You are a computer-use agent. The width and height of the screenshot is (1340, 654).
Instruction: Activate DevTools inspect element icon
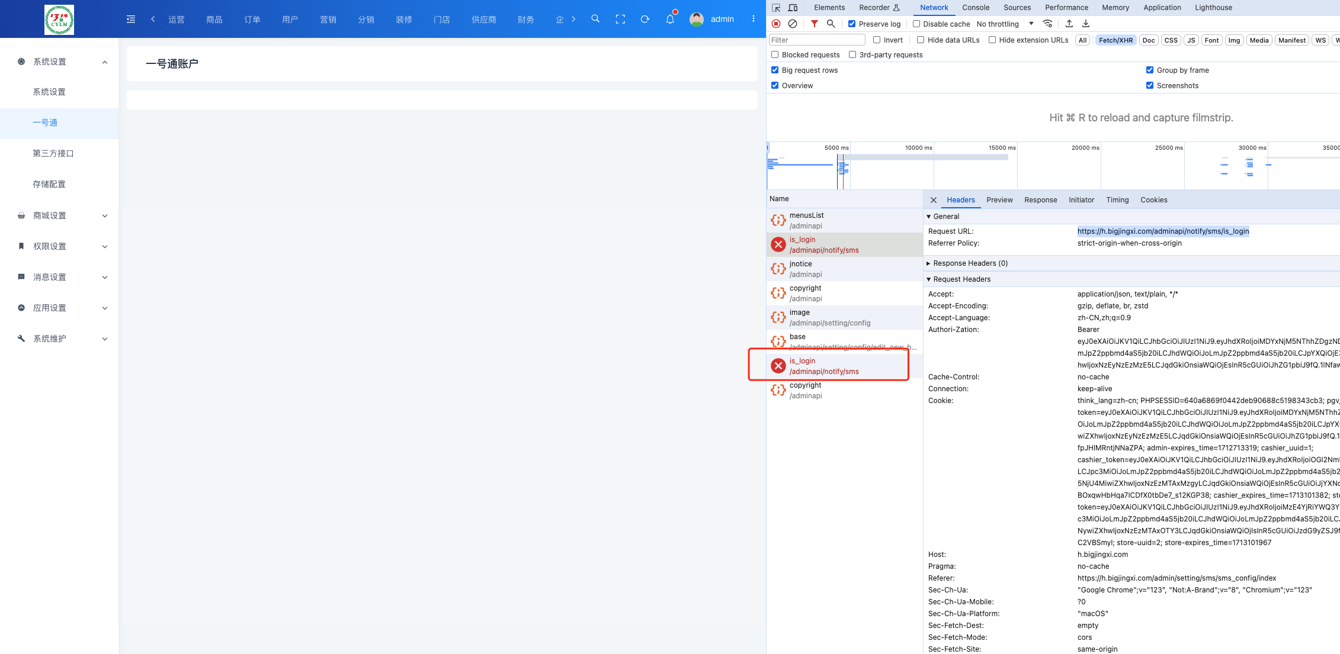(x=776, y=8)
